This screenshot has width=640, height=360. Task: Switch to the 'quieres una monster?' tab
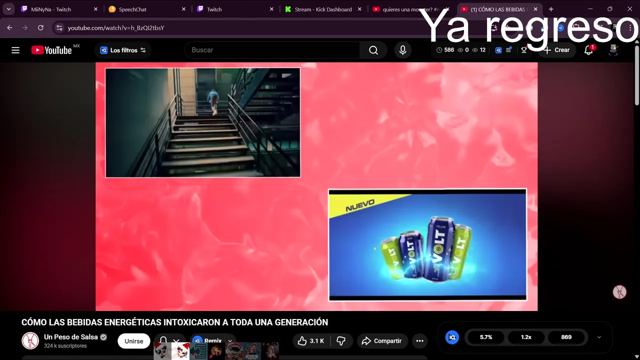[411, 9]
